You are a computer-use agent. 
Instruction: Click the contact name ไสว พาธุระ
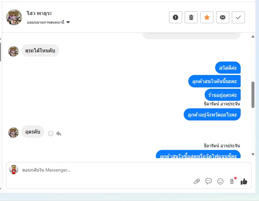(39, 13)
